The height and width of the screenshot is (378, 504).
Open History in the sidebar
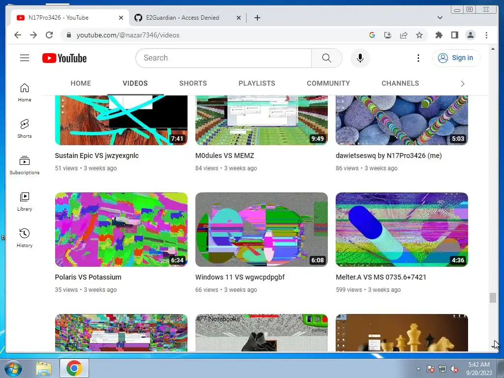click(x=25, y=238)
